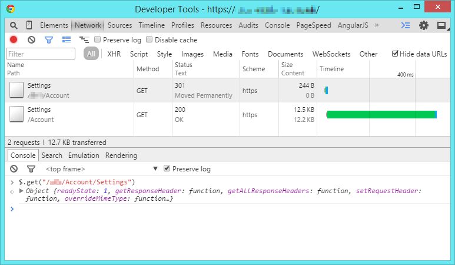Stop recording with the red record button
This screenshot has width=455, height=265.
(x=14, y=39)
